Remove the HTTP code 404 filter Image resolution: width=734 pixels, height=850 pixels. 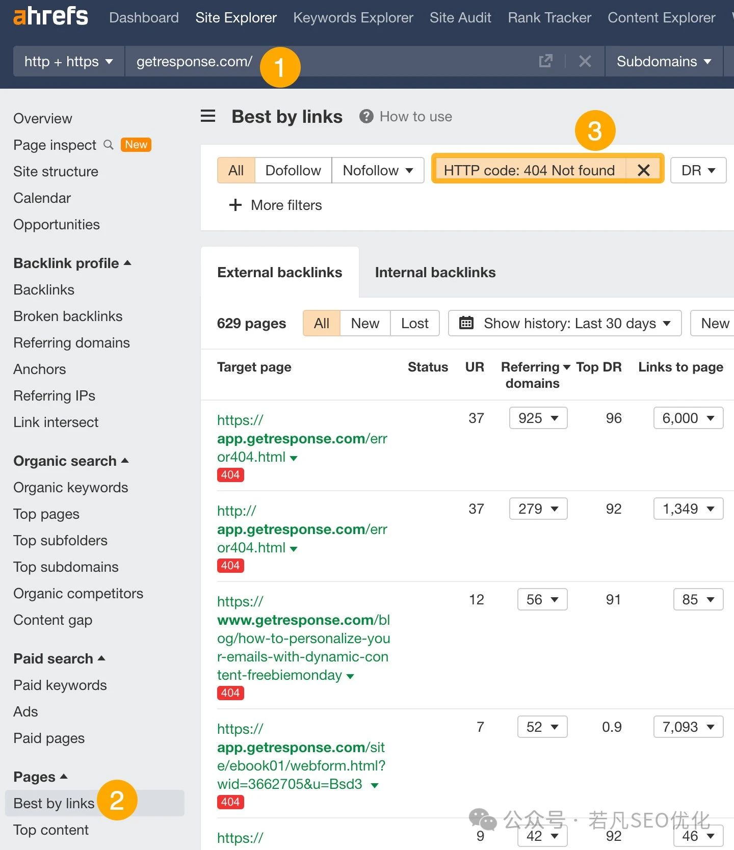tap(644, 170)
